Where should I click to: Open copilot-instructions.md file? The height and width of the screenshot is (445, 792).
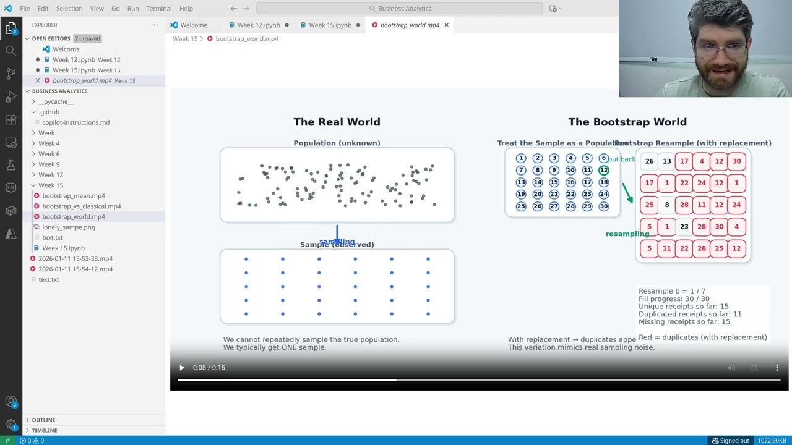tap(75, 122)
